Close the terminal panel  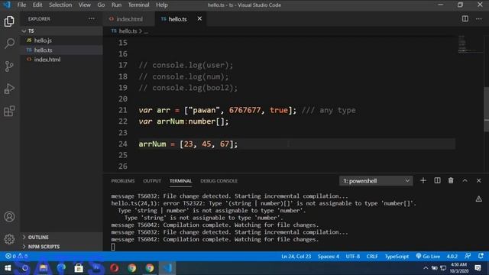[479, 180]
